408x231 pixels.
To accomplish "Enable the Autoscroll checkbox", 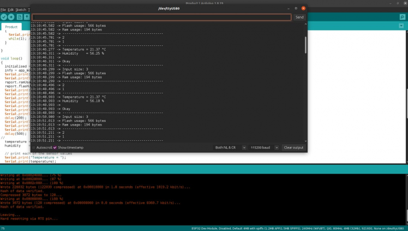I will point(33,147).
